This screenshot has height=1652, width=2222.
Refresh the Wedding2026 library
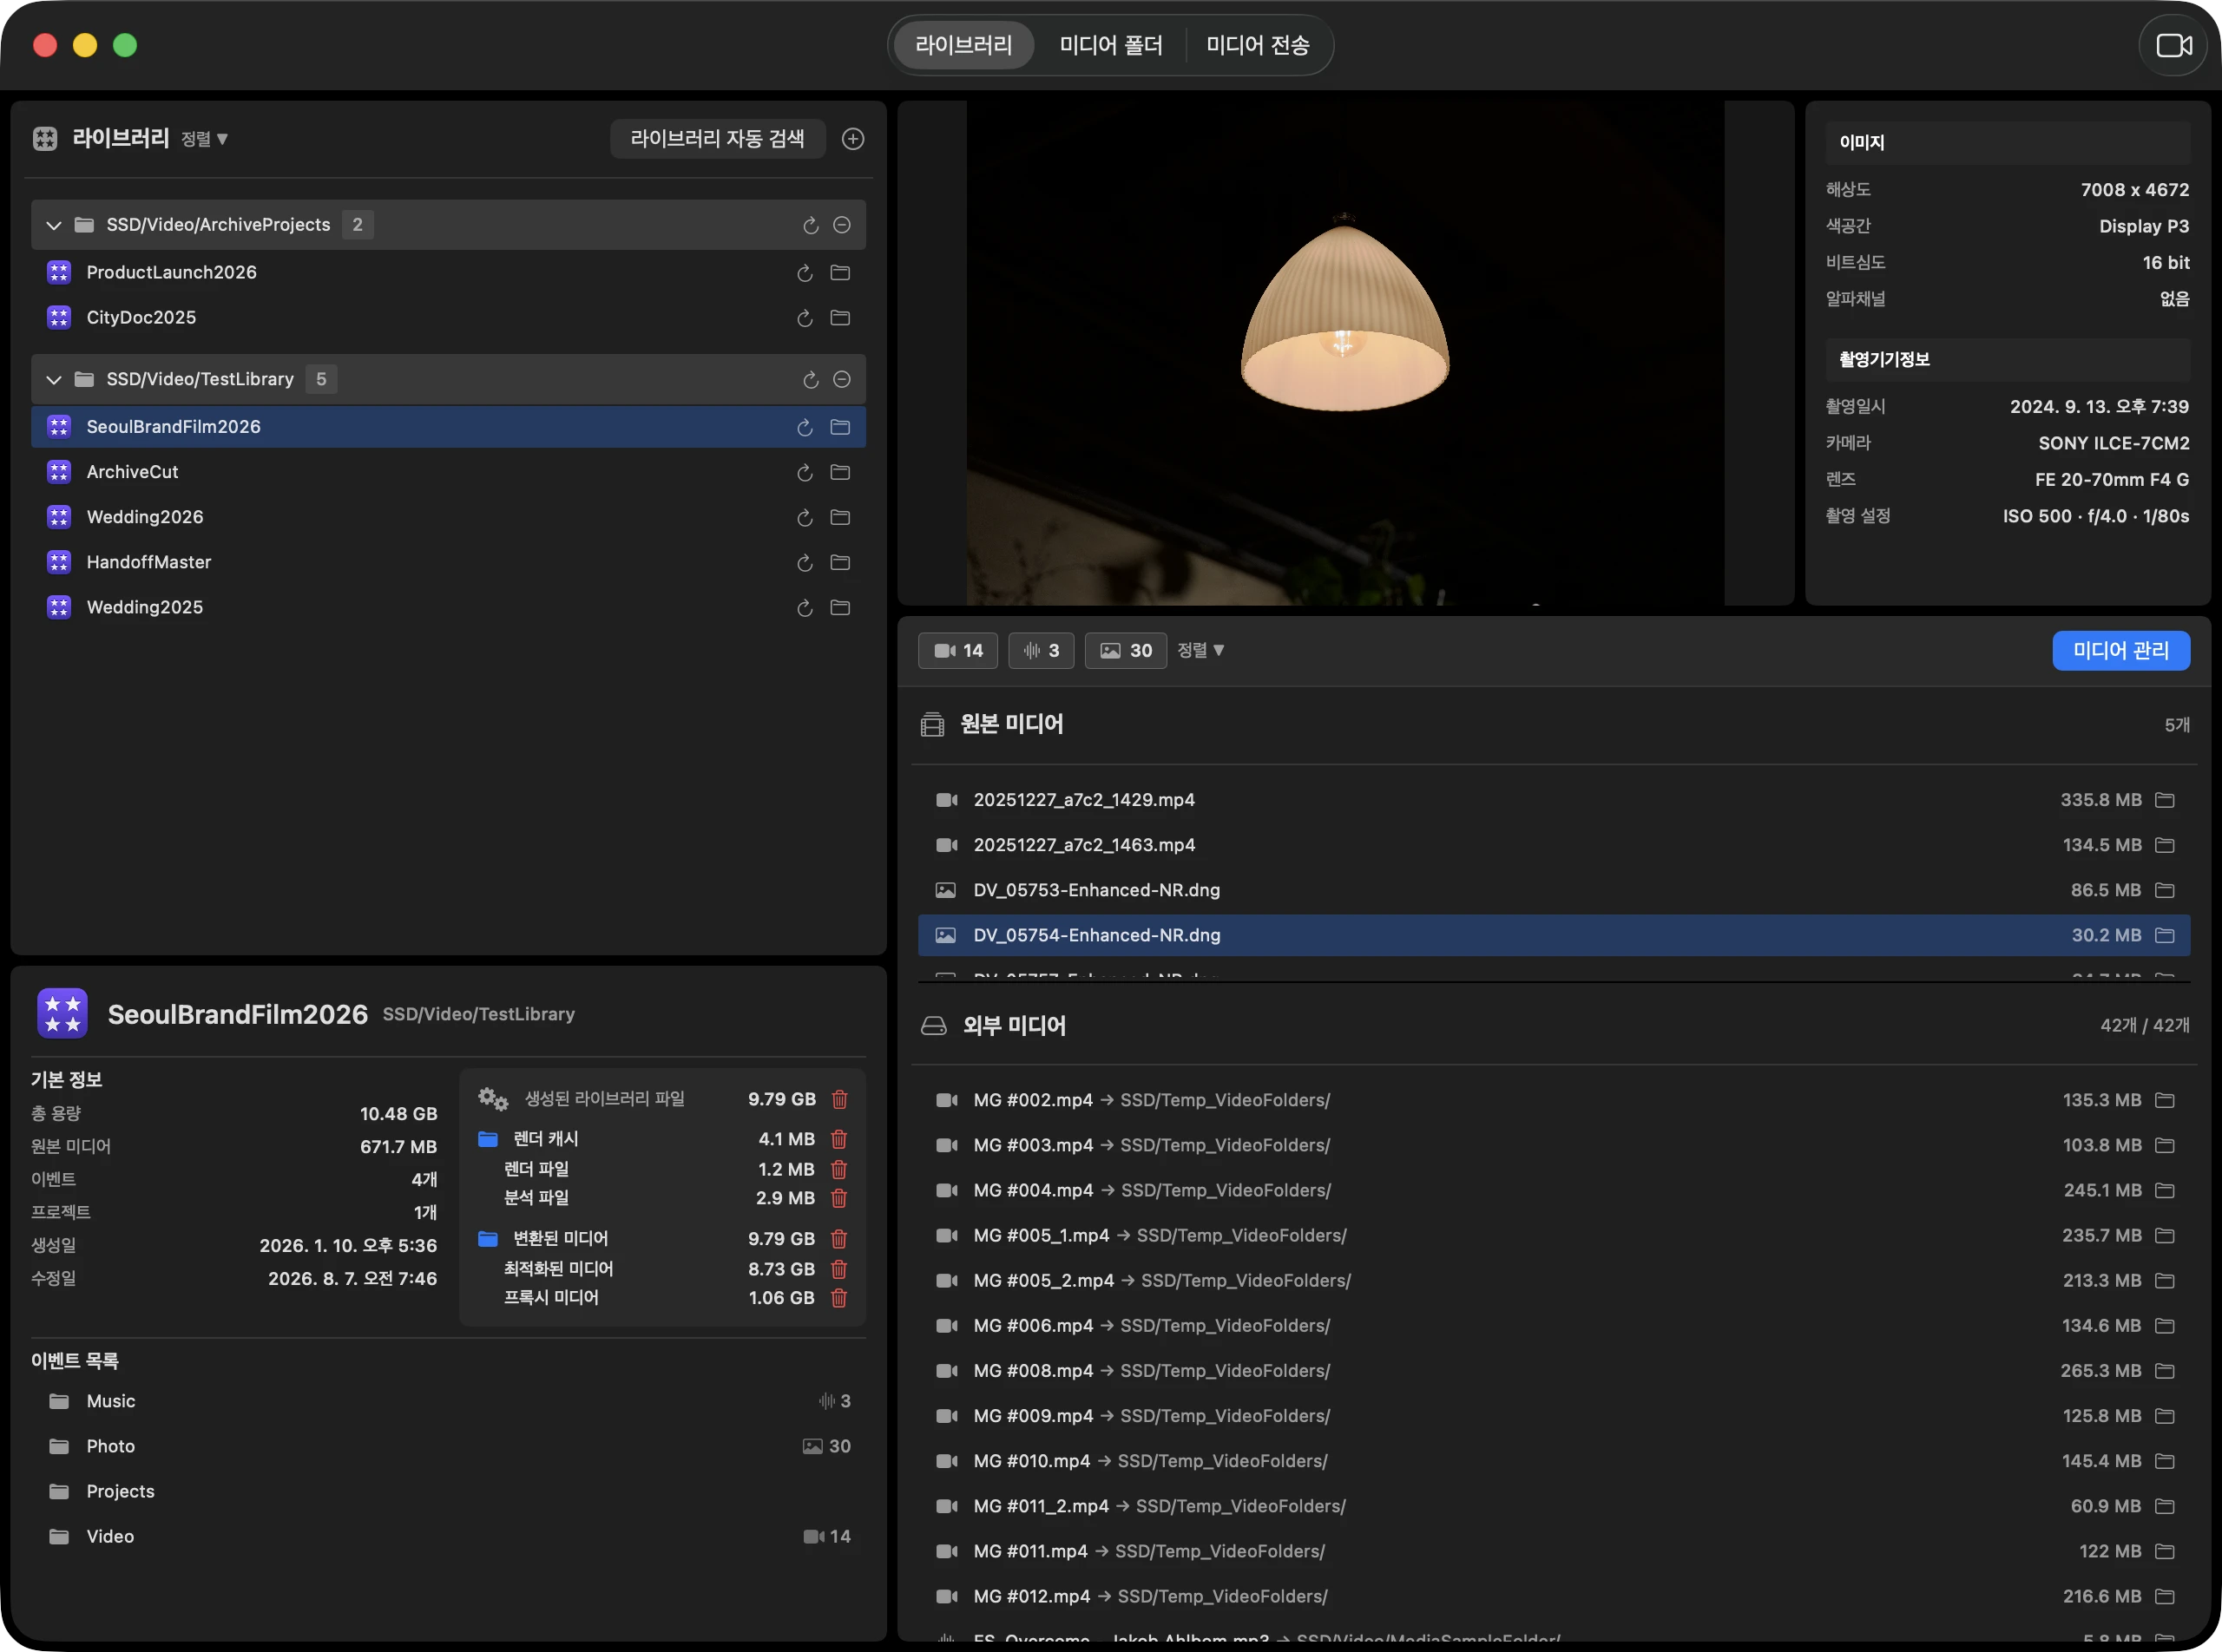[805, 518]
